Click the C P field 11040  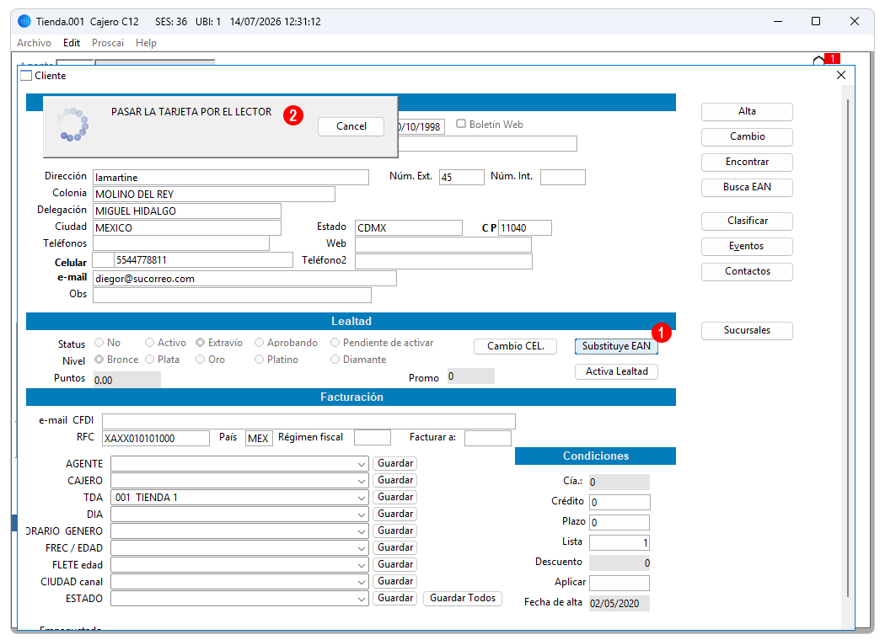[525, 228]
